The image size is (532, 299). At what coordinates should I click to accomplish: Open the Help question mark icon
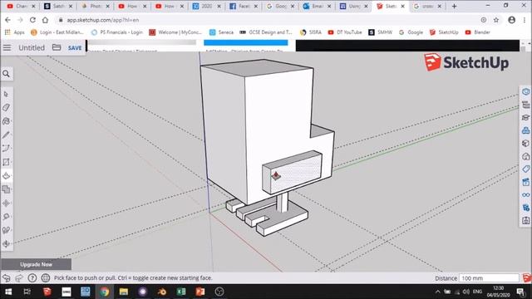coord(32,278)
